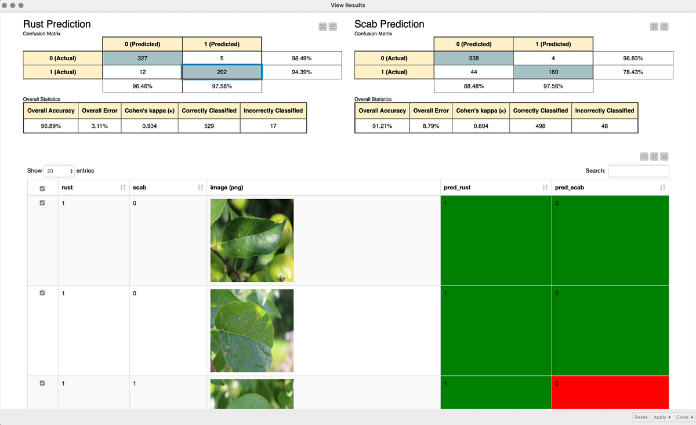Click the first leaf image thumbnail
The width and height of the screenshot is (696, 425).
point(251,240)
